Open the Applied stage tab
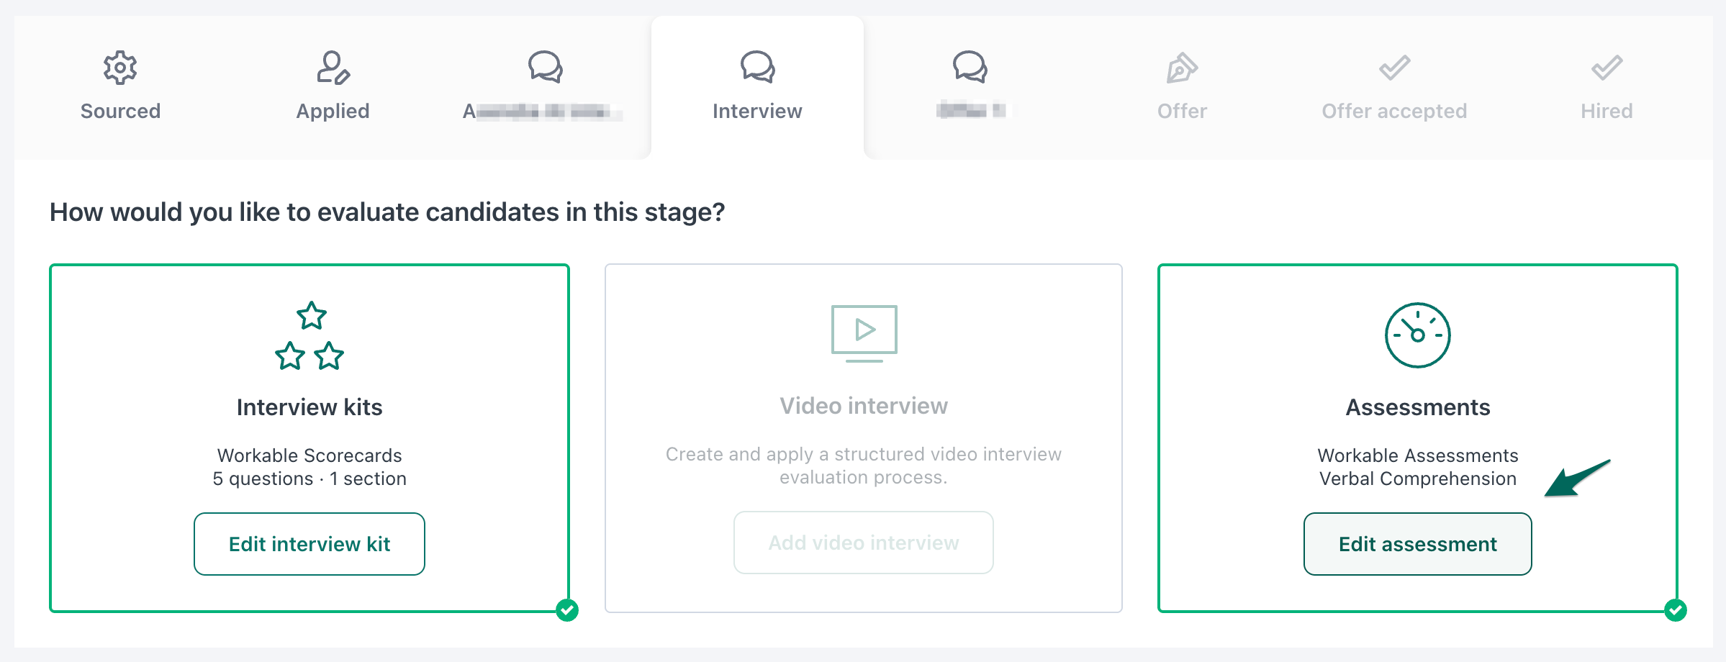The width and height of the screenshot is (1726, 662). click(x=333, y=88)
